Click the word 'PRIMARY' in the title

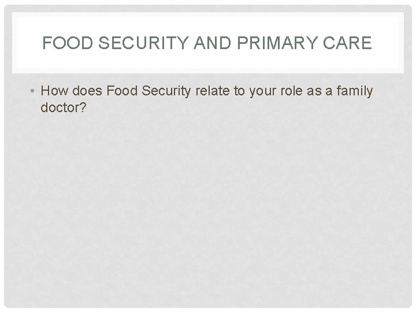coord(277,43)
